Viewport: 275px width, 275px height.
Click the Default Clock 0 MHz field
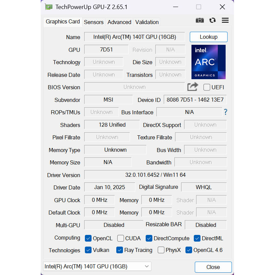pyautogui.click(x=100, y=212)
